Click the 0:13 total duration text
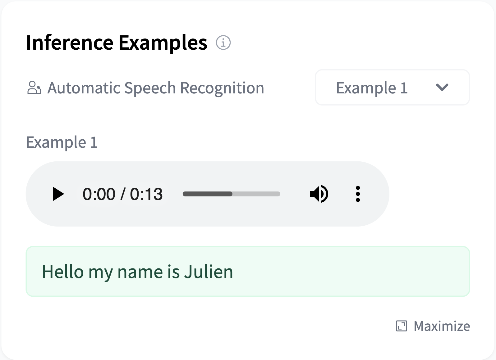 (146, 194)
